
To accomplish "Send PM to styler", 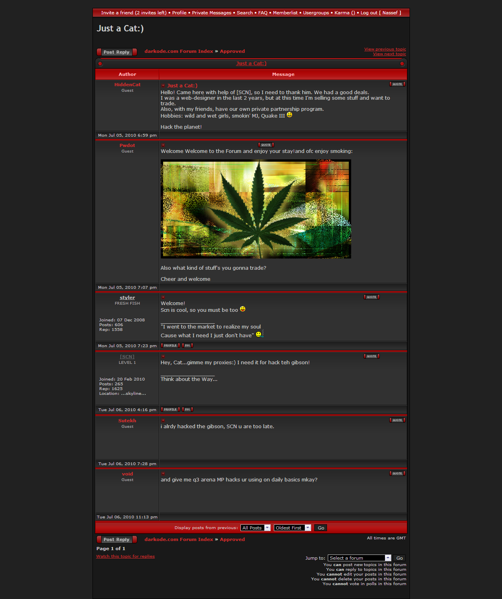I will tap(187, 346).
